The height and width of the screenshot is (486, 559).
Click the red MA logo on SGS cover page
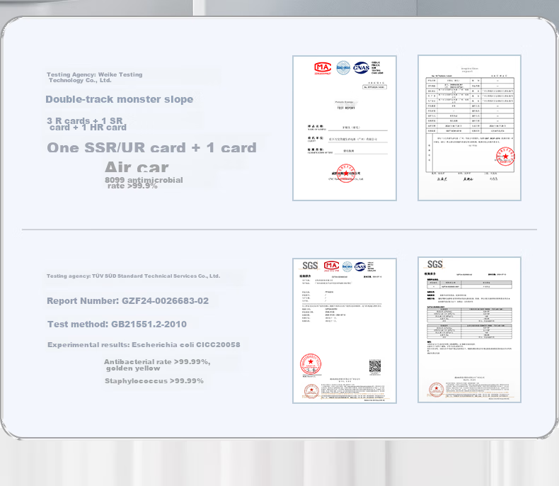point(331,266)
